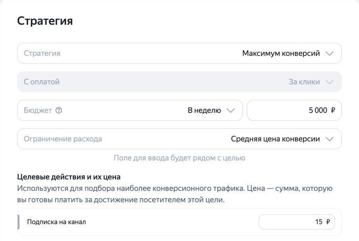The width and height of the screenshot is (359, 241).
Task: Select the Подписка на канал goal row
Action: pos(179,222)
